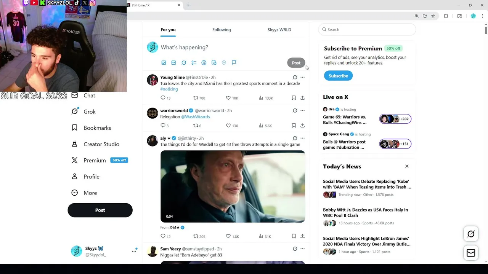Open Profile from the sidebar
The height and width of the screenshot is (274, 488).
tap(85, 177)
